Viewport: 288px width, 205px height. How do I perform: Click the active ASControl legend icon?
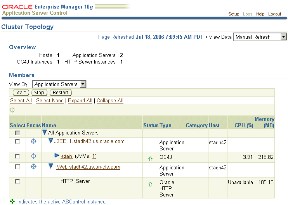pyautogui.click(x=12, y=202)
